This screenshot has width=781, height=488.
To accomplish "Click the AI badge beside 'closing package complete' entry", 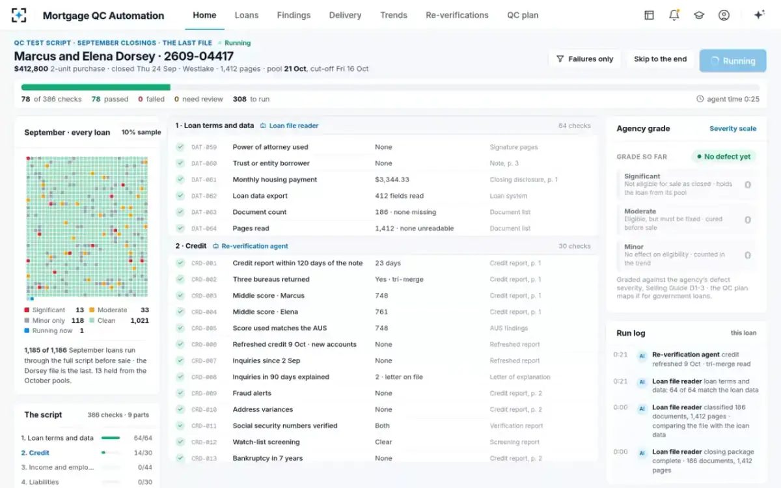I will coord(642,453).
